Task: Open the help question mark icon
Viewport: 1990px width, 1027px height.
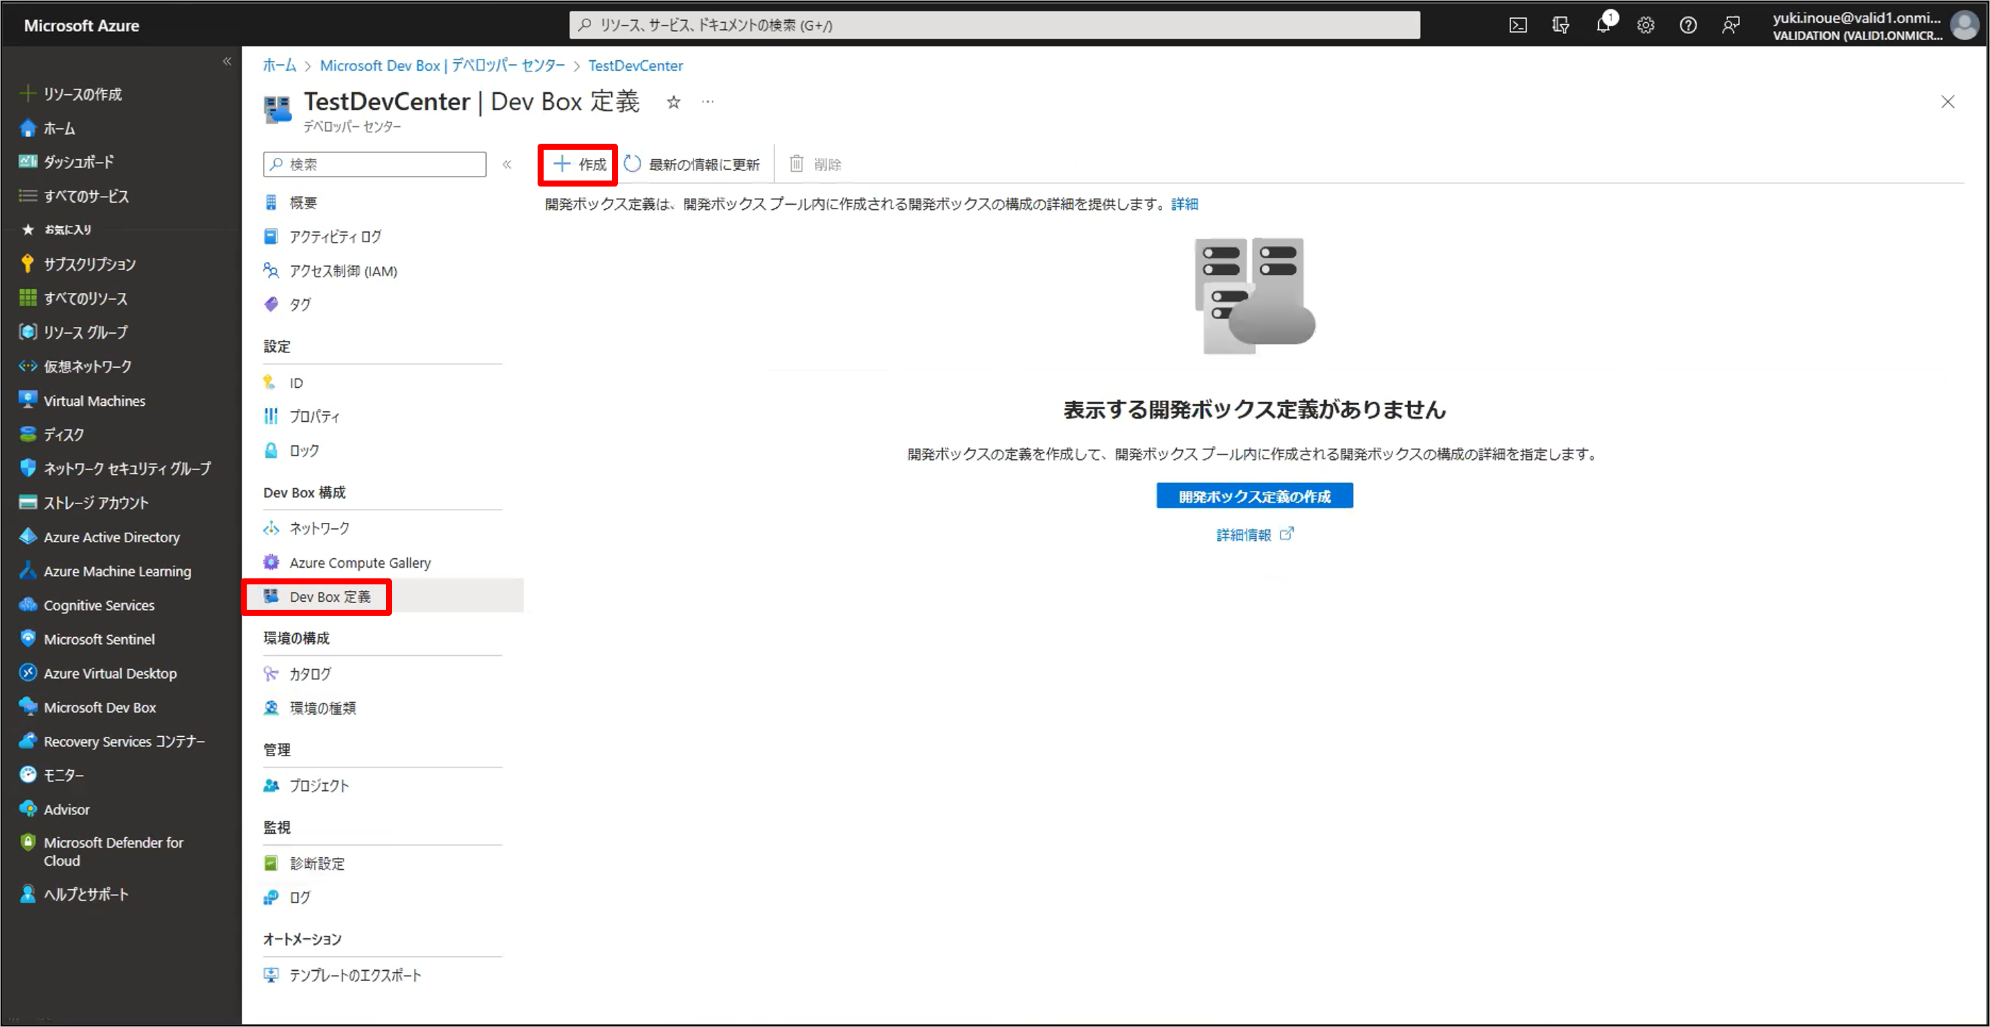Action: point(1688,25)
